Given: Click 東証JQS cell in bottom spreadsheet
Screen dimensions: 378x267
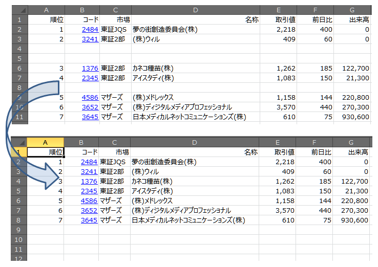Looking at the screenshot, I should coord(115,162).
